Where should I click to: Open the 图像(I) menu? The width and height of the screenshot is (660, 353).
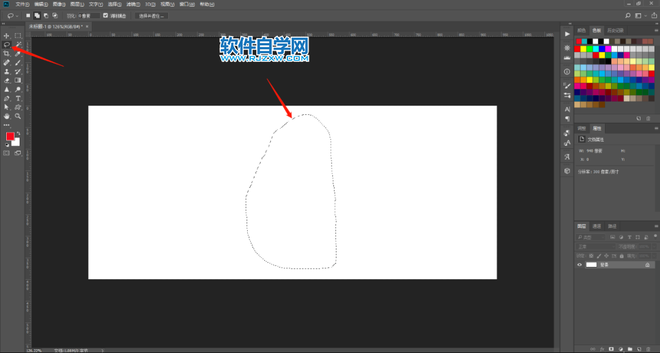59,4
